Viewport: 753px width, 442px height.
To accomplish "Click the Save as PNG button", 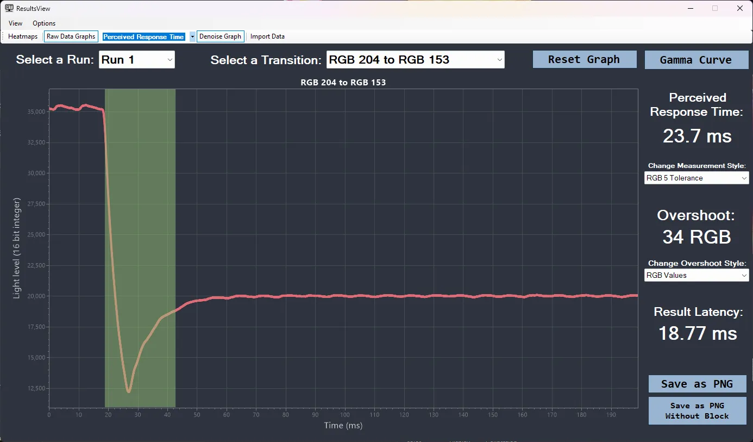I will [x=697, y=384].
